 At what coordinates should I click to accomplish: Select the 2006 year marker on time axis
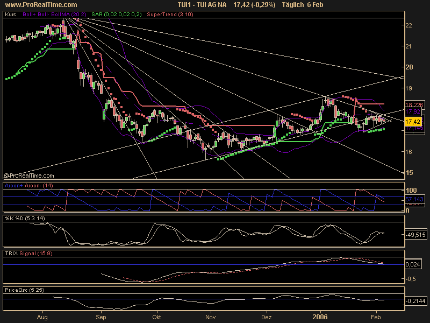(321, 318)
